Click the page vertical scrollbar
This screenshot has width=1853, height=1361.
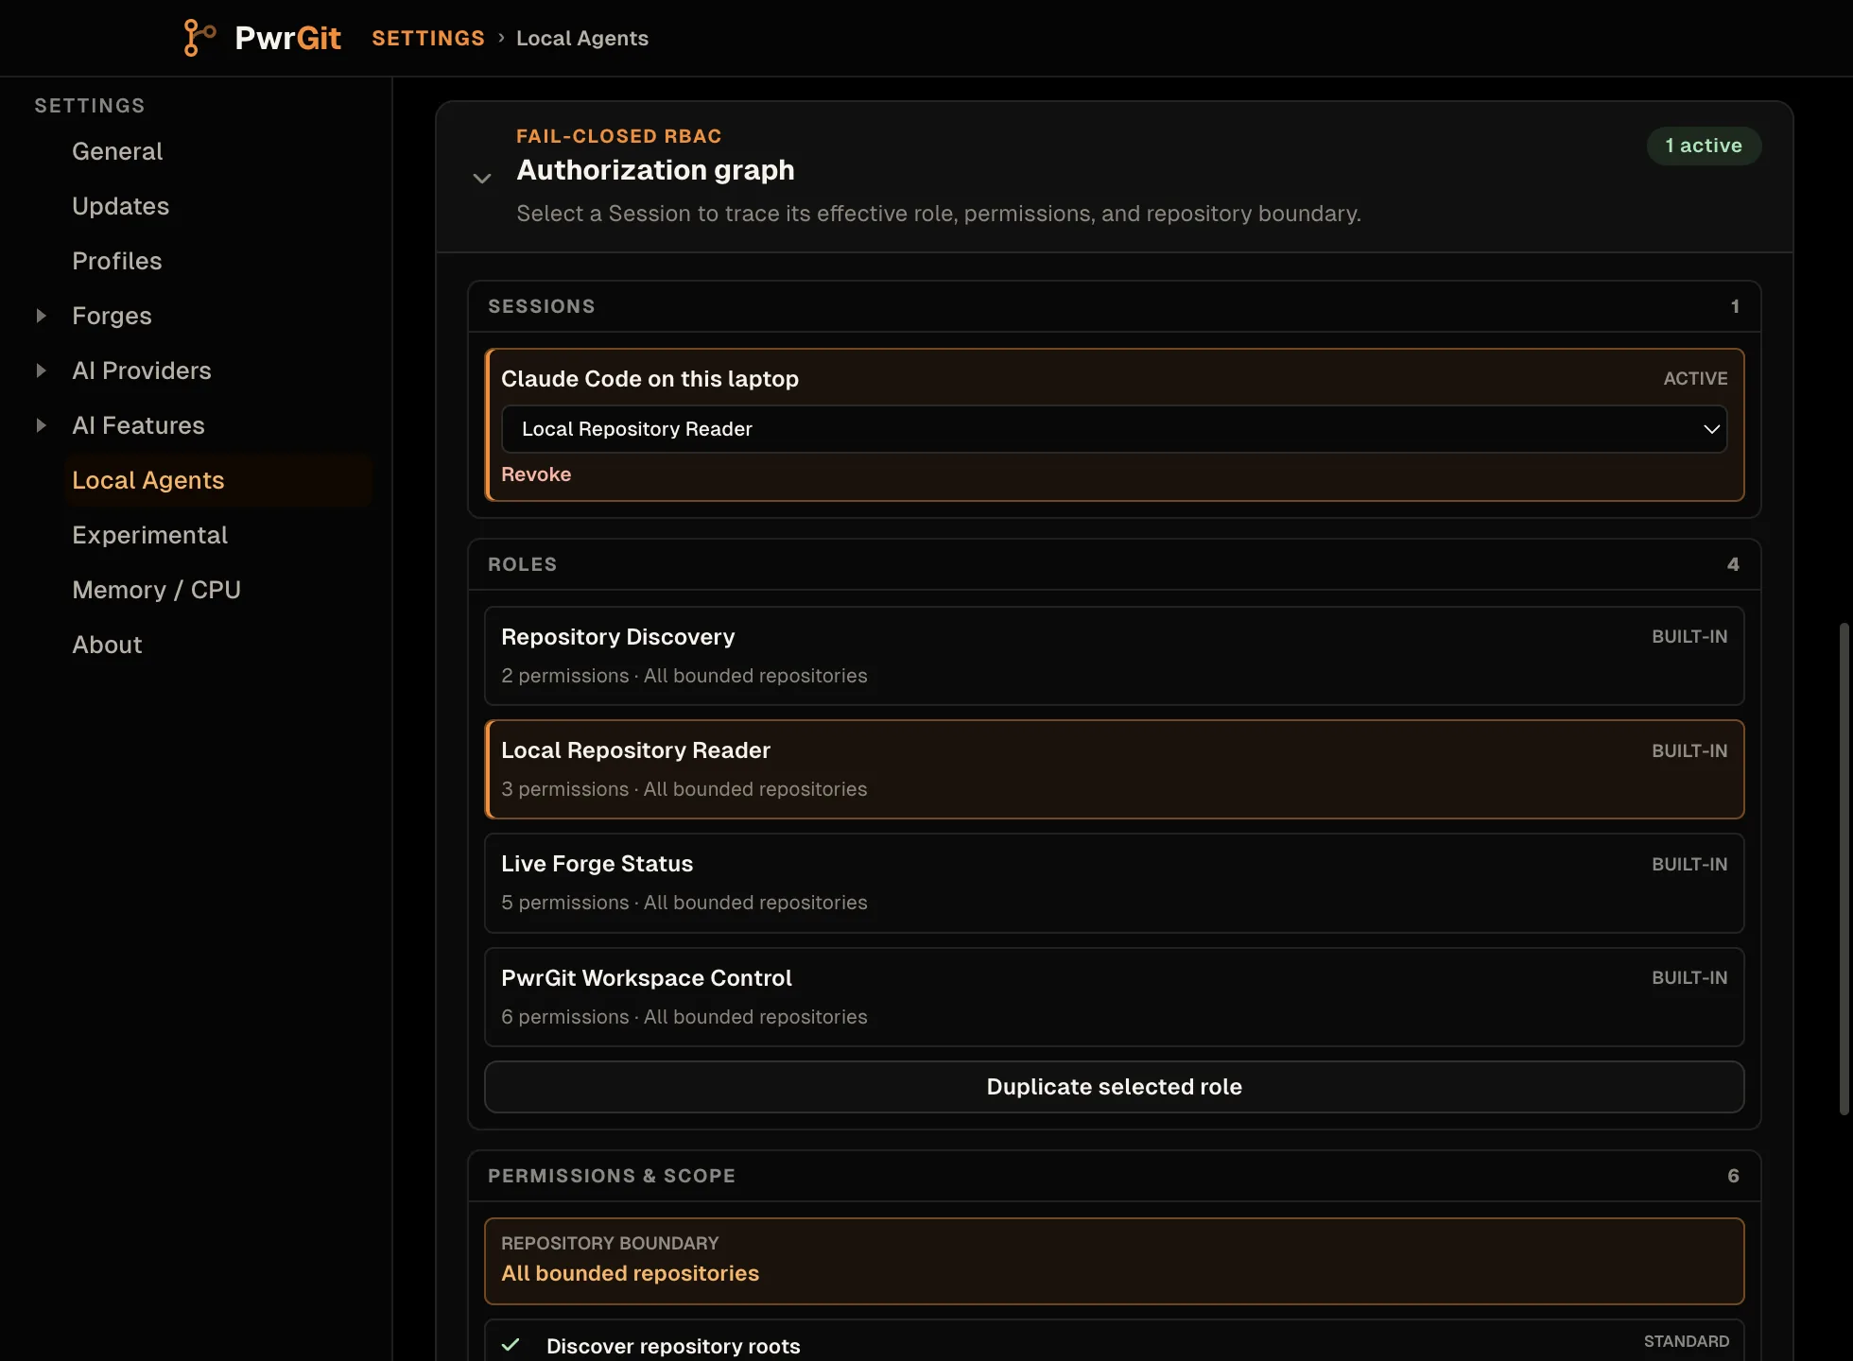pyautogui.click(x=1844, y=869)
